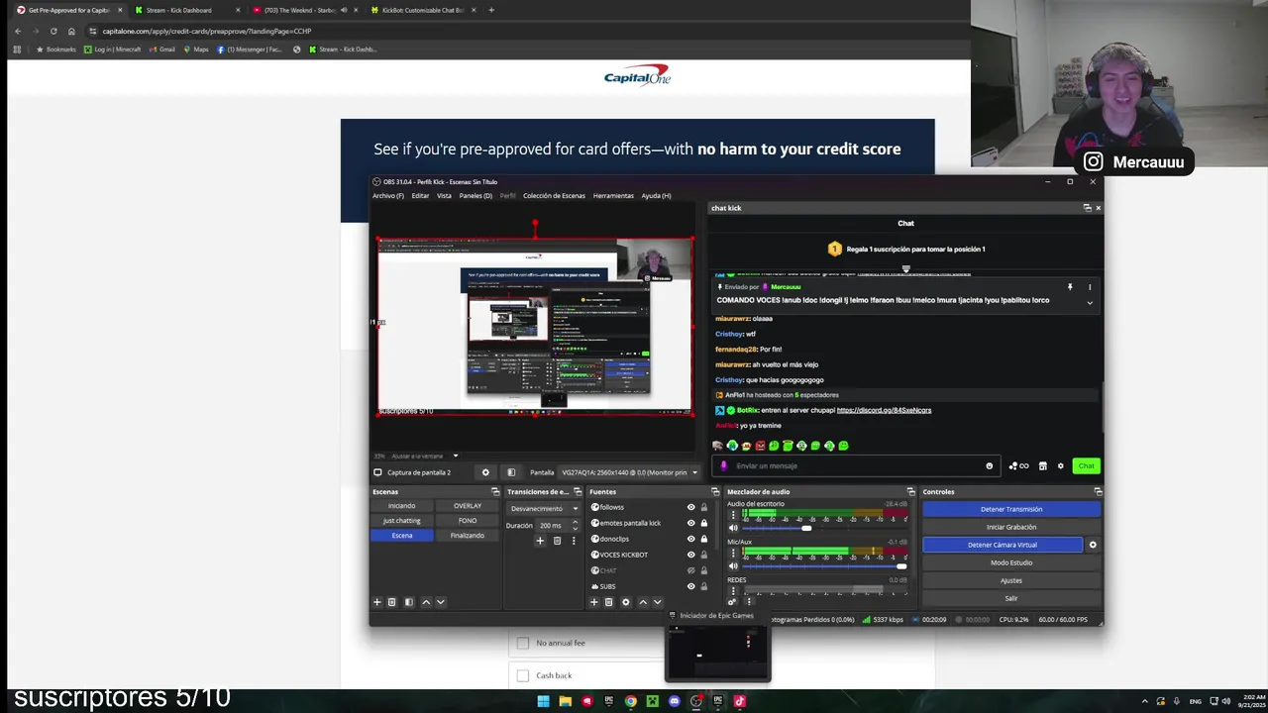Pop out the Escenas dock panel
This screenshot has height=713, width=1268.
pos(495,492)
